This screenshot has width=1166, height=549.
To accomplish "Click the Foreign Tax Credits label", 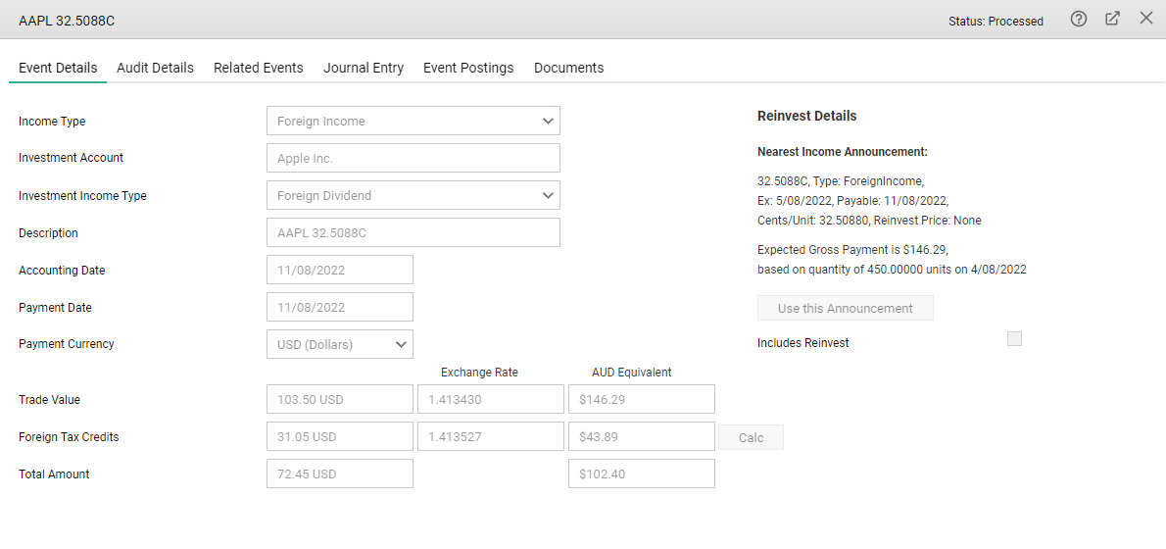I will tap(69, 436).
